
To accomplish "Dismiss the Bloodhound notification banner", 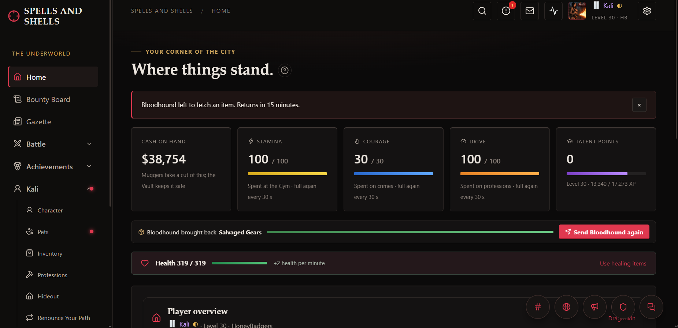I will (x=639, y=105).
